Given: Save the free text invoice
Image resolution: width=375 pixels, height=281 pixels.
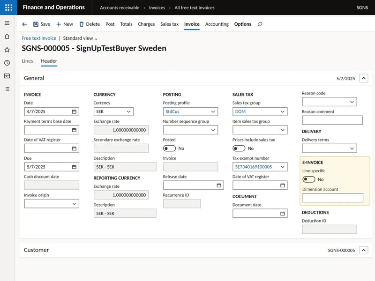Looking at the screenshot, I should [x=42, y=24].
